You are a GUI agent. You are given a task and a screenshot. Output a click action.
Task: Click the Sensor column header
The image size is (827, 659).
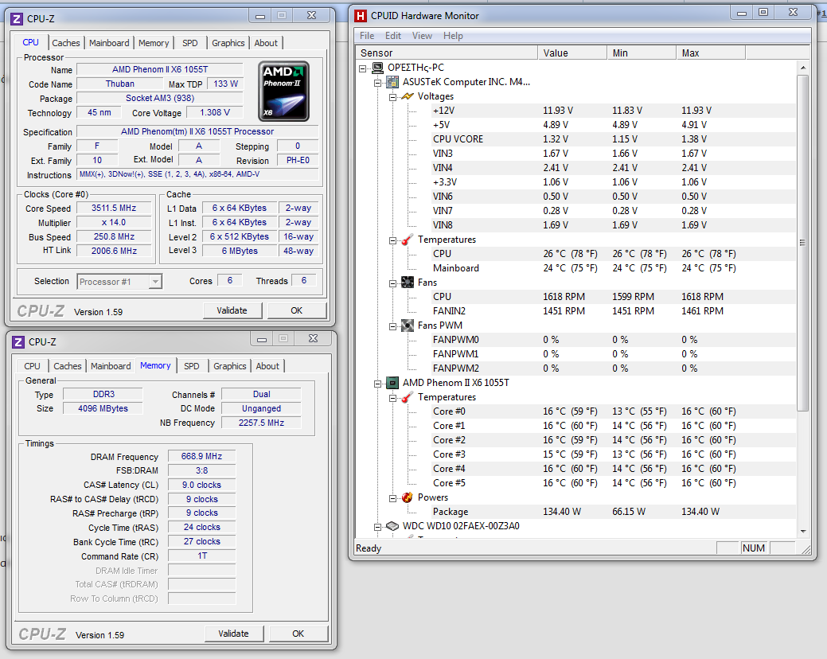(x=447, y=53)
